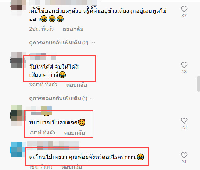
Task: Like the comment with 87 likes
Action: click(x=184, y=9)
